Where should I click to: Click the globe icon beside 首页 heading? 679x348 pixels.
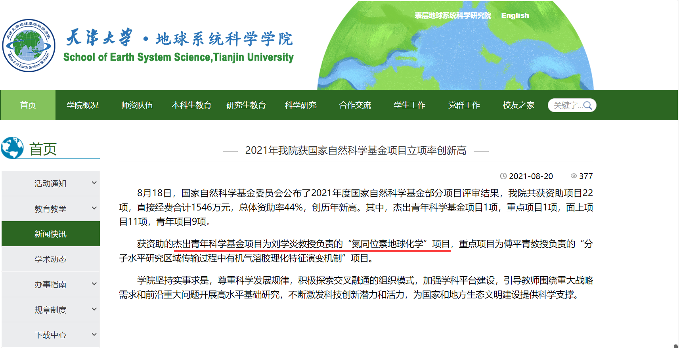pyautogui.click(x=12, y=148)
